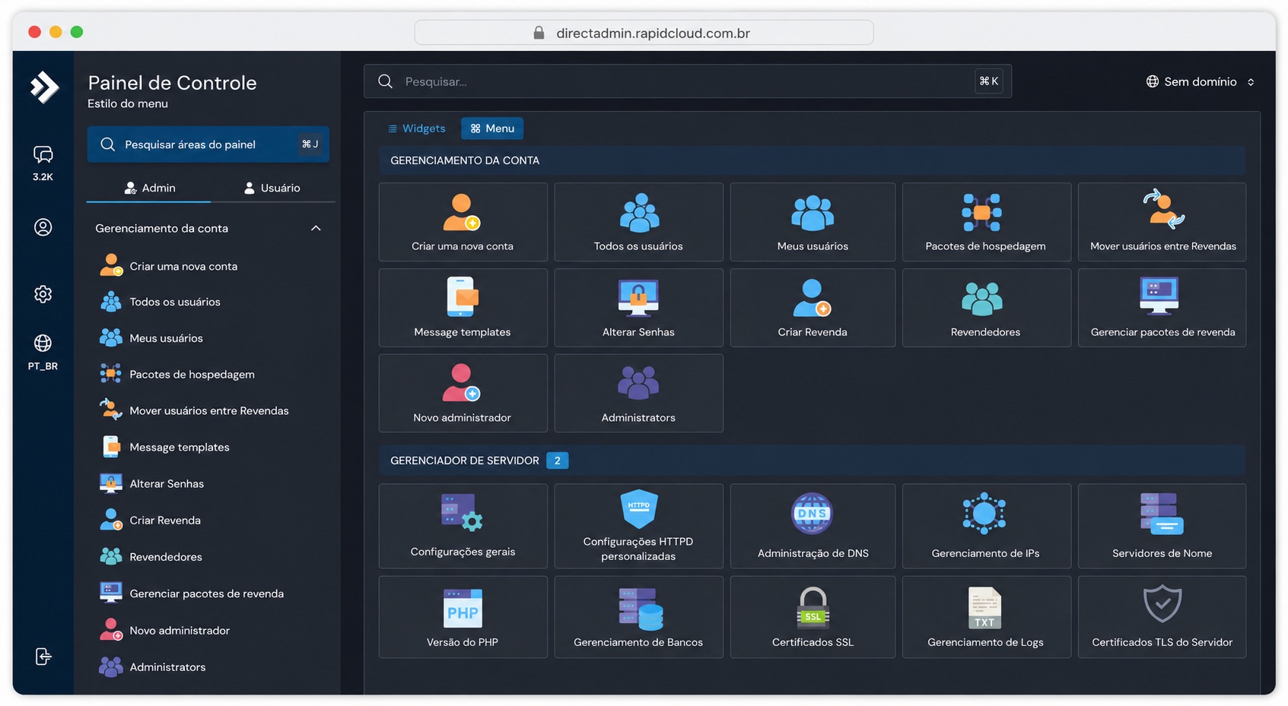The width and height of the screenshot is (1288, 706).
Task: Click the badge 2 beside Gerenciador de Servidor
Action: click(x=557, y=461)
